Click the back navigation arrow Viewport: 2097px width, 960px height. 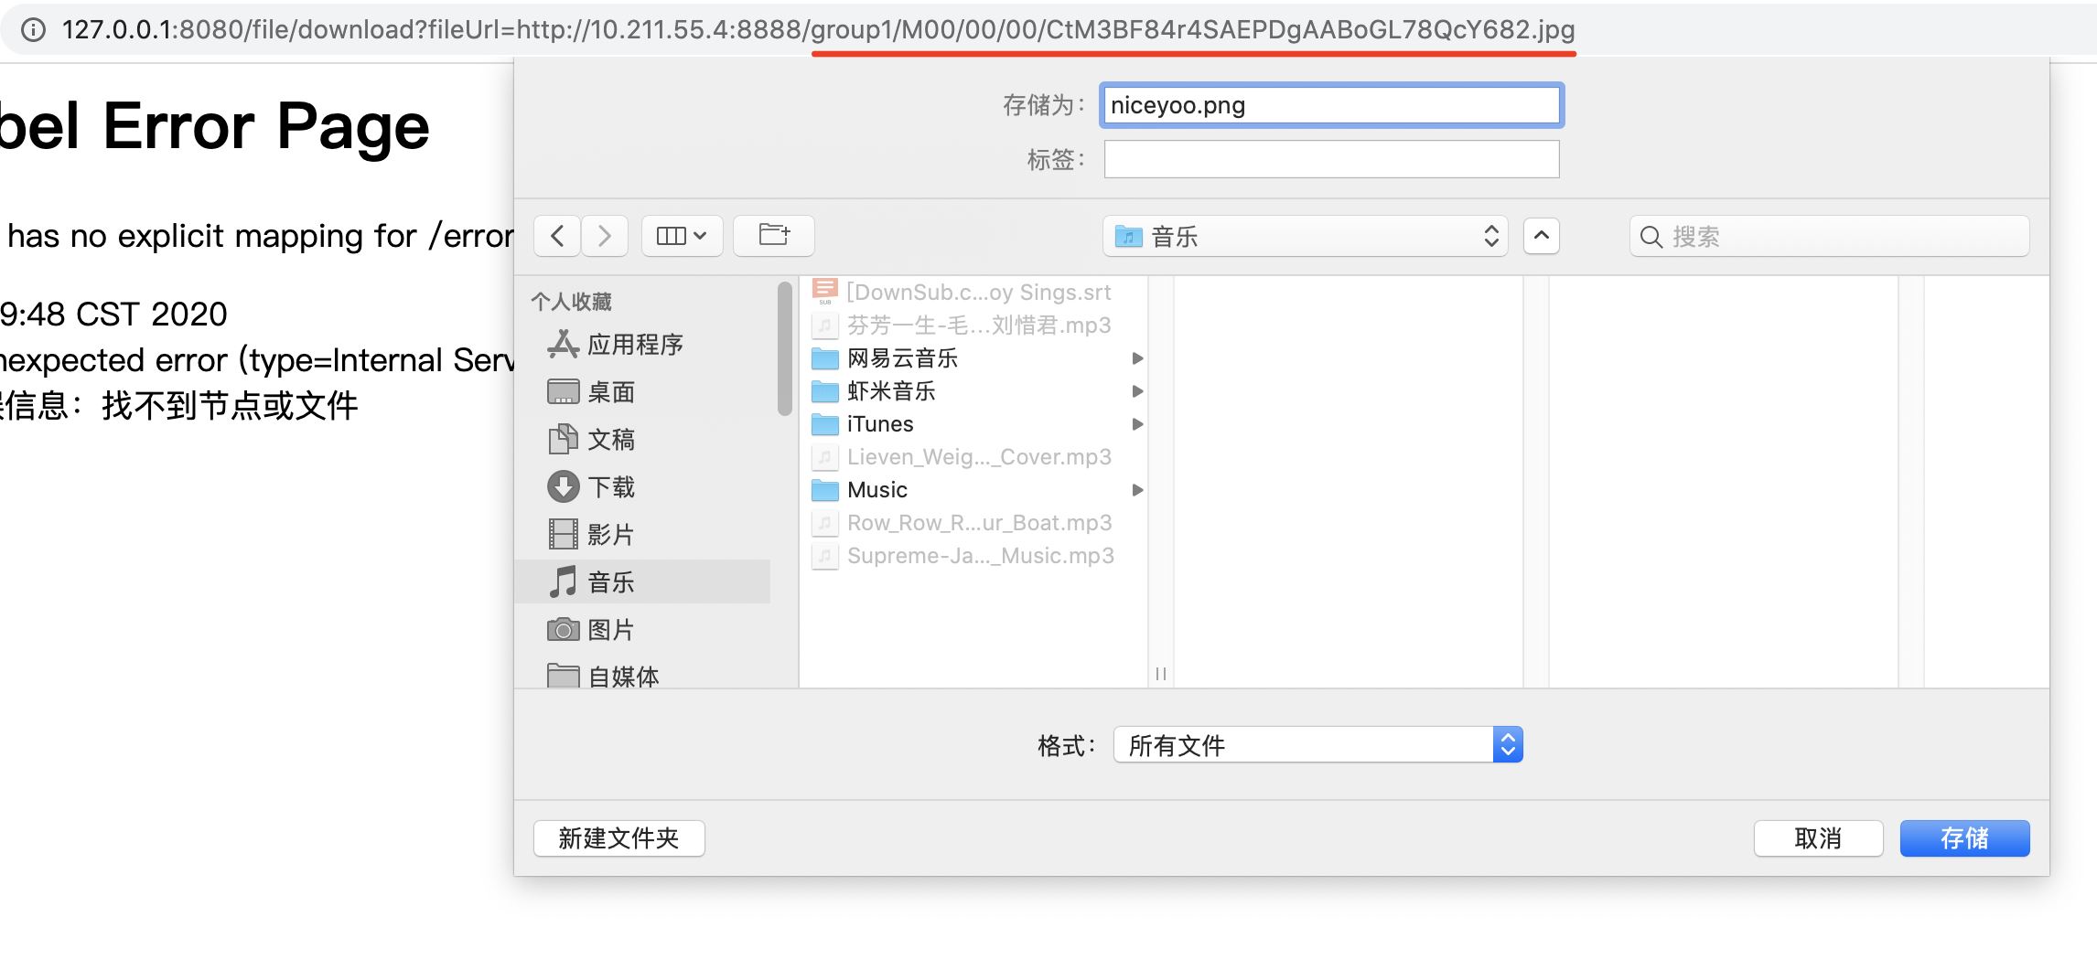(556, 236)
